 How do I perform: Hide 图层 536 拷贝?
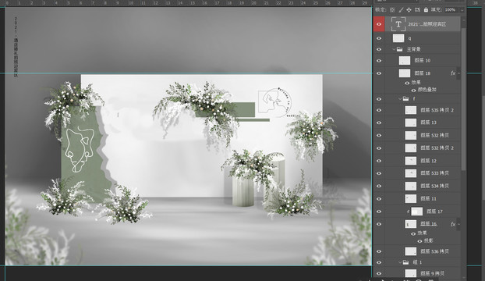(x=379, y=251)
